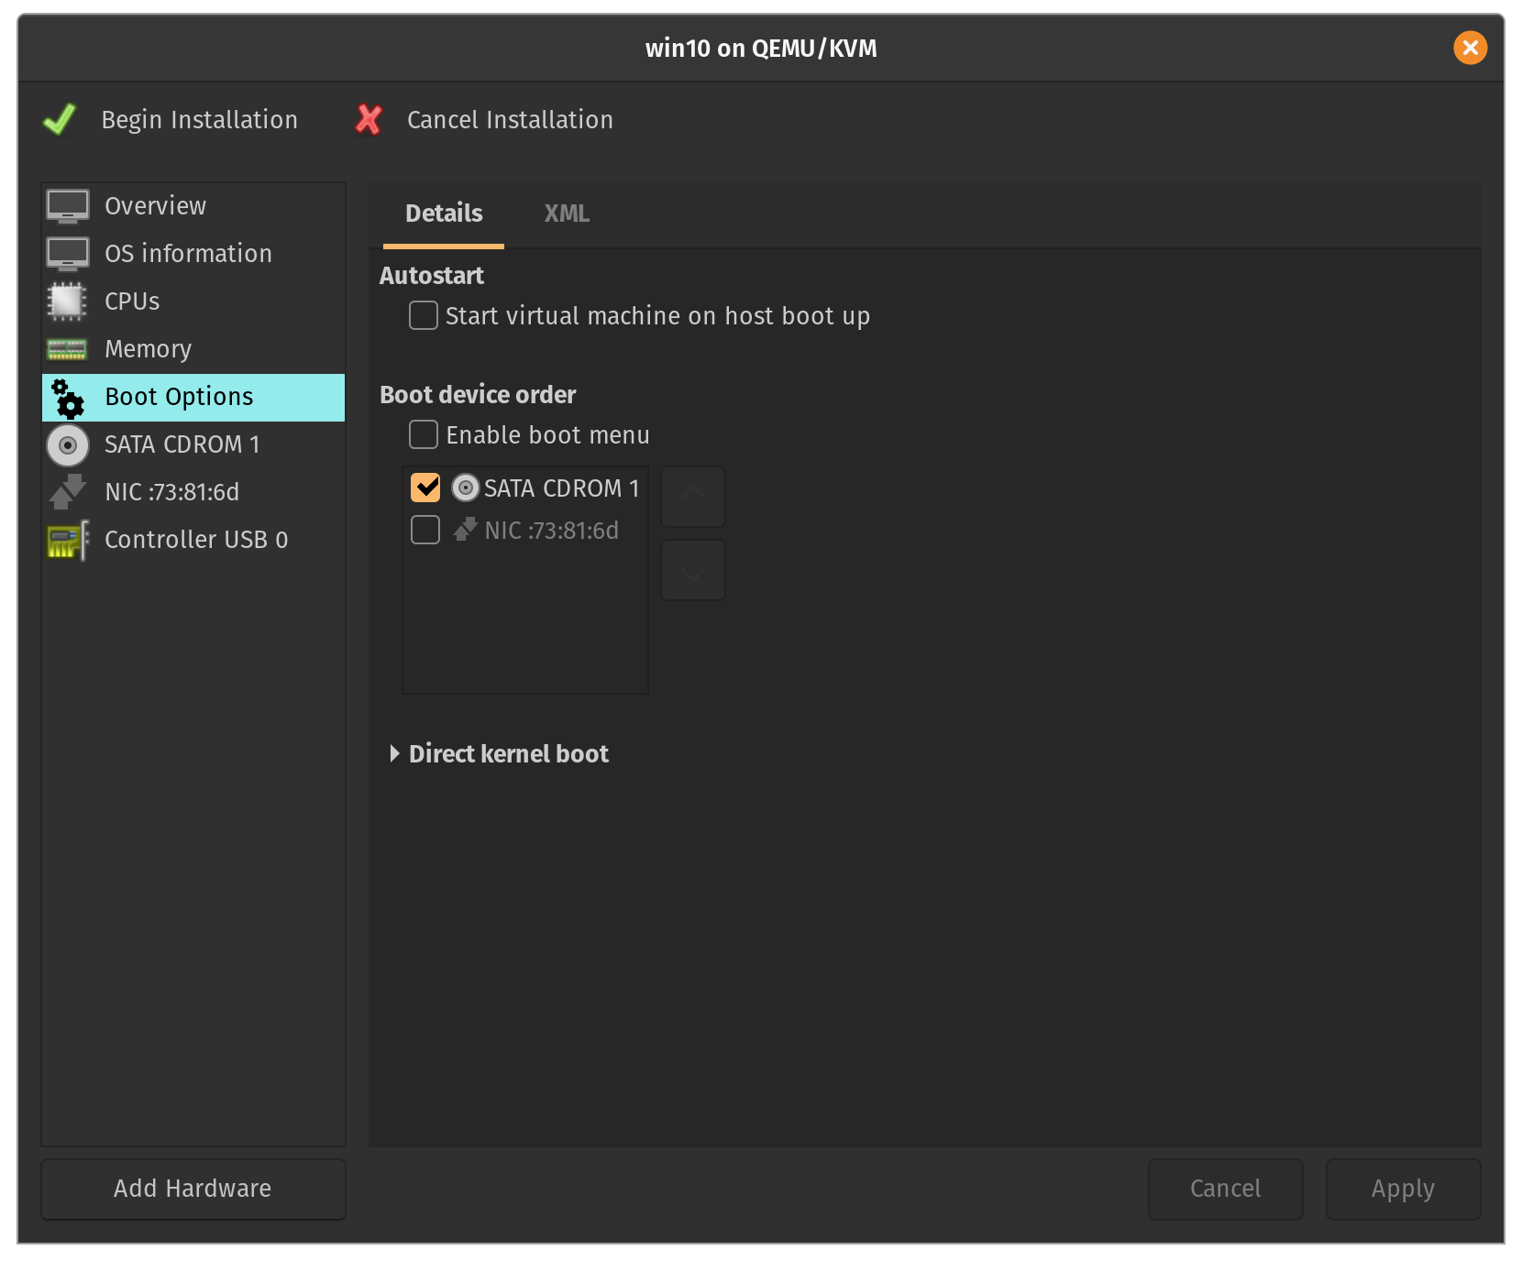This screenshot has width=1522, height=1261.
Task: Uncheck SATA CDROM 1 in boot order list
Action: tap(425, 488)
